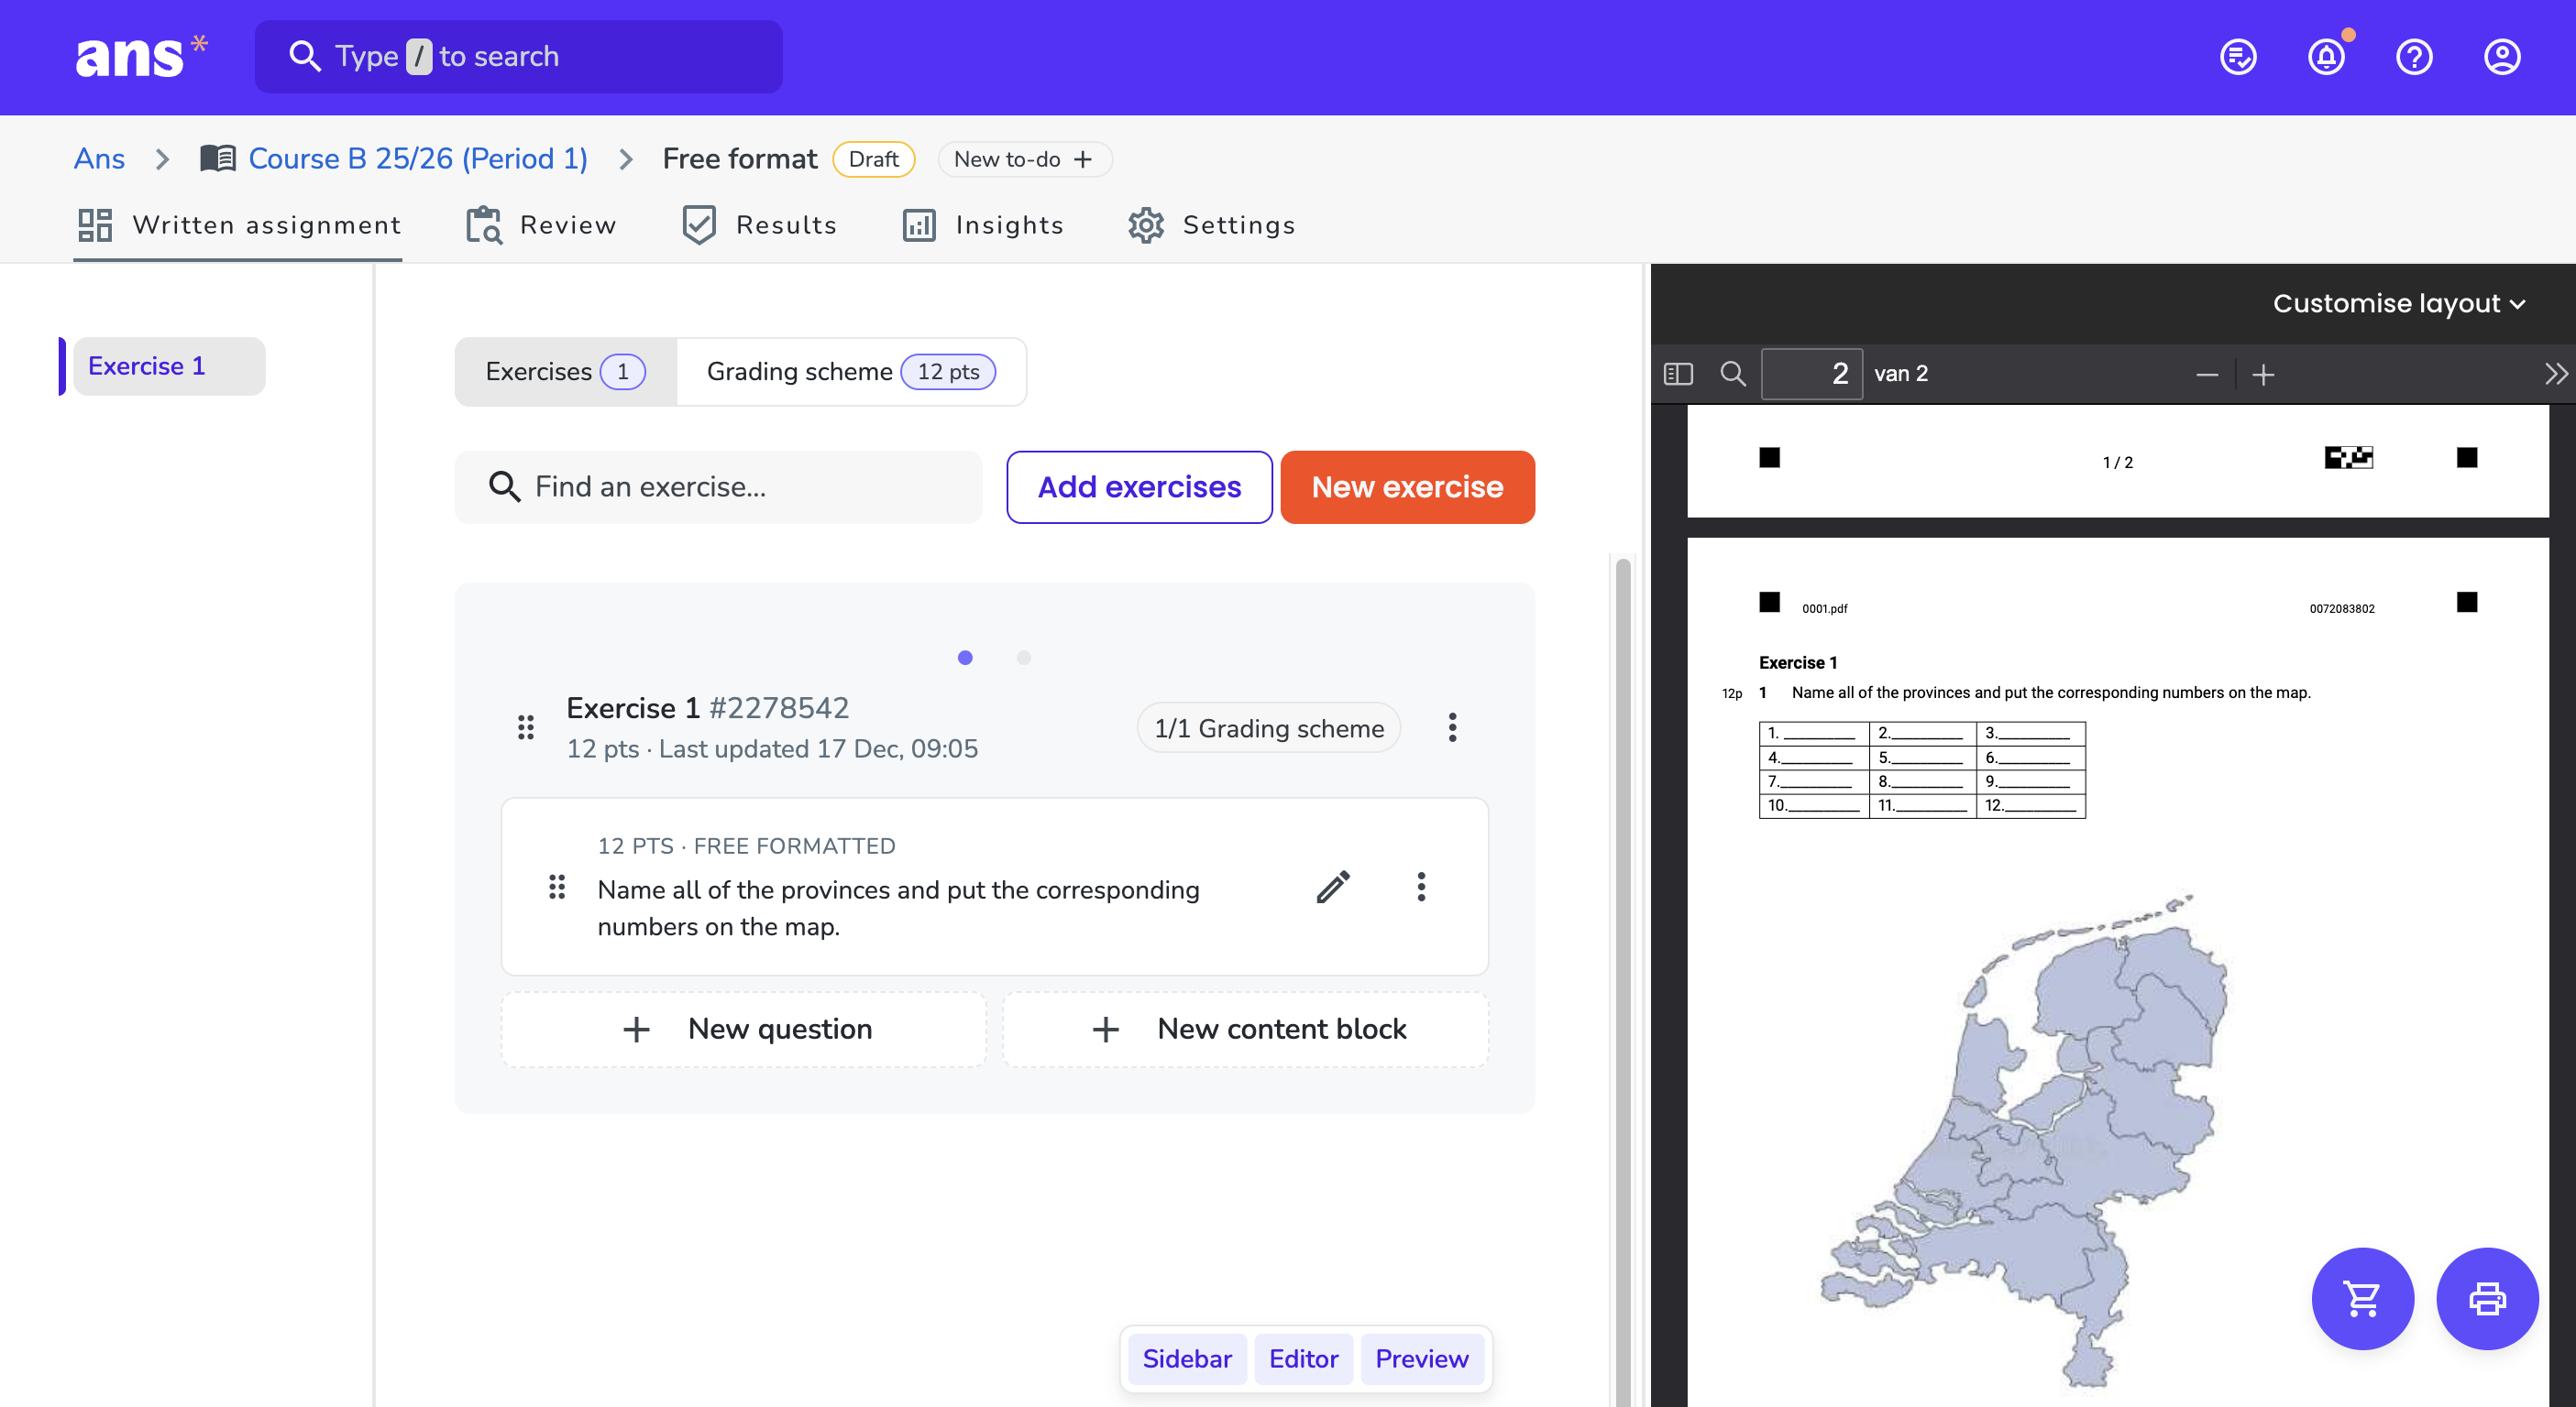Open the user profile icon
The width and height of the screenshot is (2576, 1407).
coord(2502,57)
